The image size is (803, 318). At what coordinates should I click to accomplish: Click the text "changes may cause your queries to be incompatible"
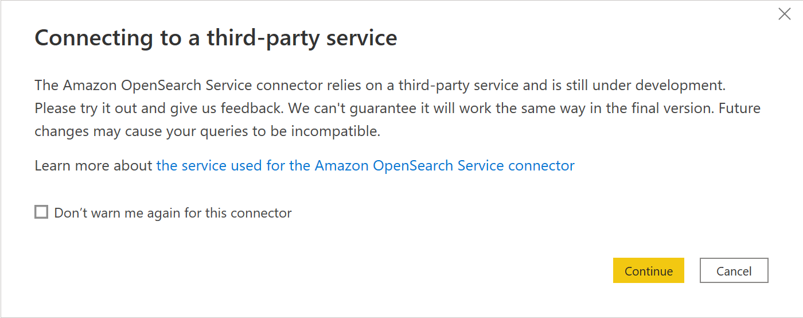[207, 131]
